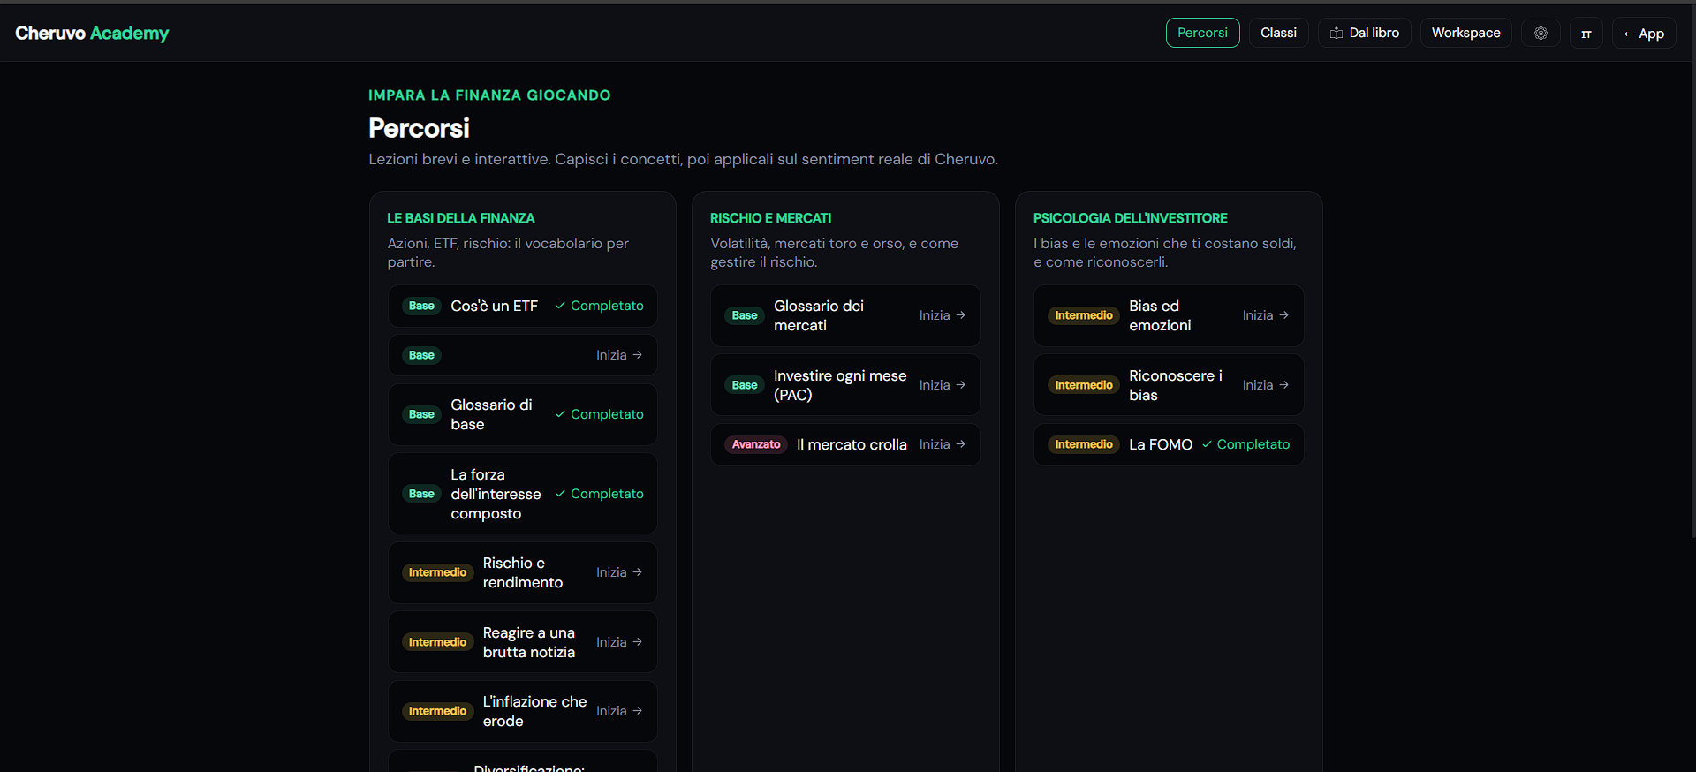Click the Inizia arrow for Glossario dei mercati
This screenshot has width=1696, height=772.
point(961,315)
